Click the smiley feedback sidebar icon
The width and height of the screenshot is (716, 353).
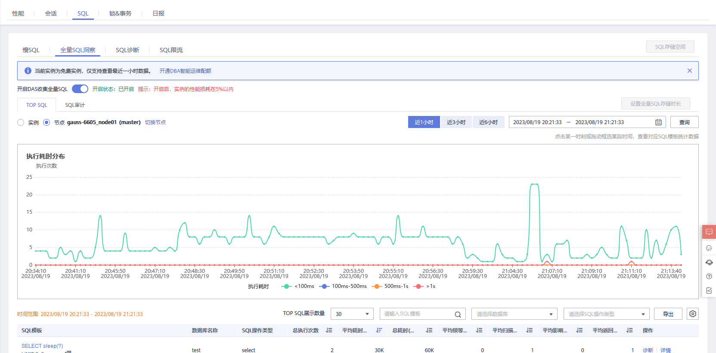pyautogui.click(x=709, y=248)
